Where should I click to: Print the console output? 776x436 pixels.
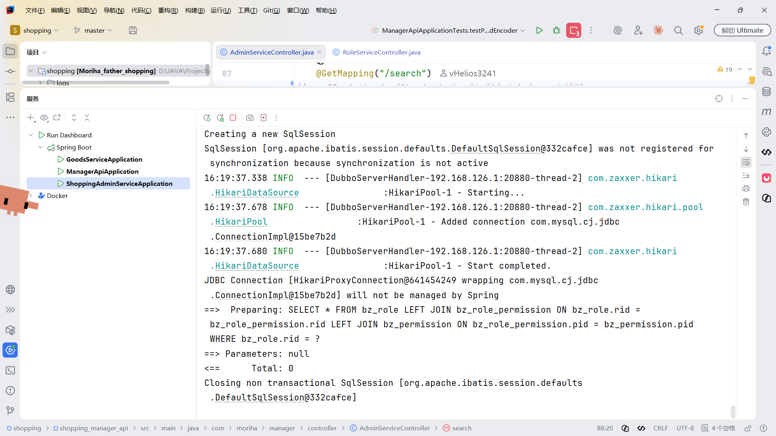tap(746, 188)
